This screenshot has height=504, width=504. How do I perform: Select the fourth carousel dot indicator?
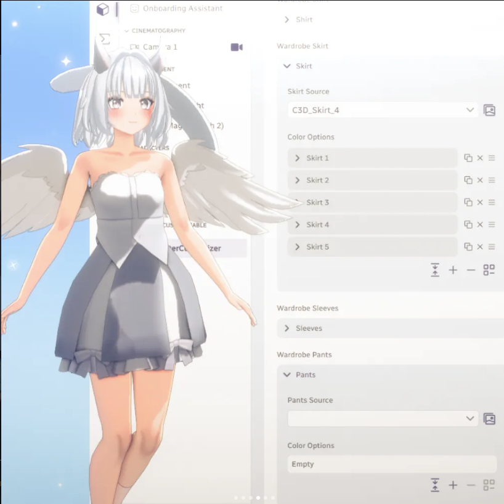[x=258, y=498]
